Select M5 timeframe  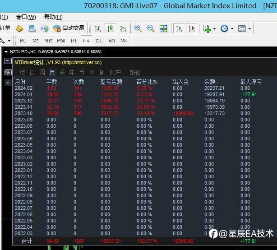(36, 41)
